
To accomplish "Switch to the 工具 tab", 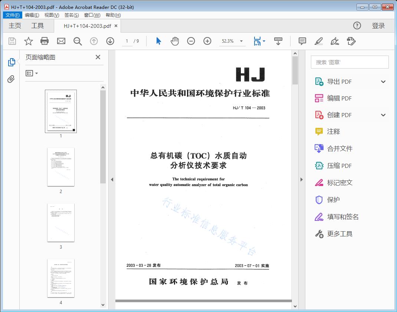I will pyautogui.click(x=37, y=26).
